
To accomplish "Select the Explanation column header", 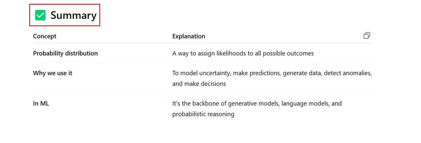I will [189, 36].
